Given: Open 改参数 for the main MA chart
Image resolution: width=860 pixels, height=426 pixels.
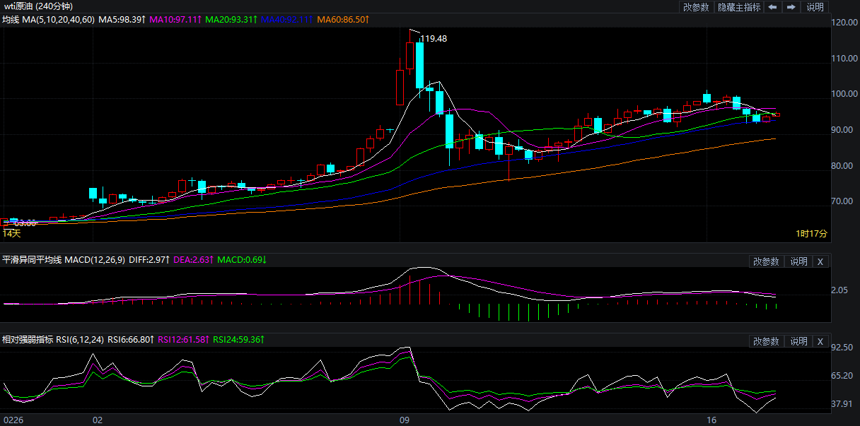Looking at the screenshot, I should tap(696, 7).
